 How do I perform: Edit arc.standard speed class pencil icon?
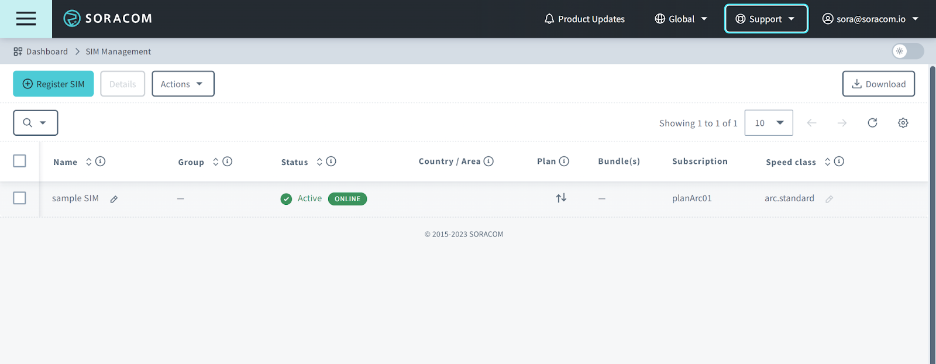[829, 199]
